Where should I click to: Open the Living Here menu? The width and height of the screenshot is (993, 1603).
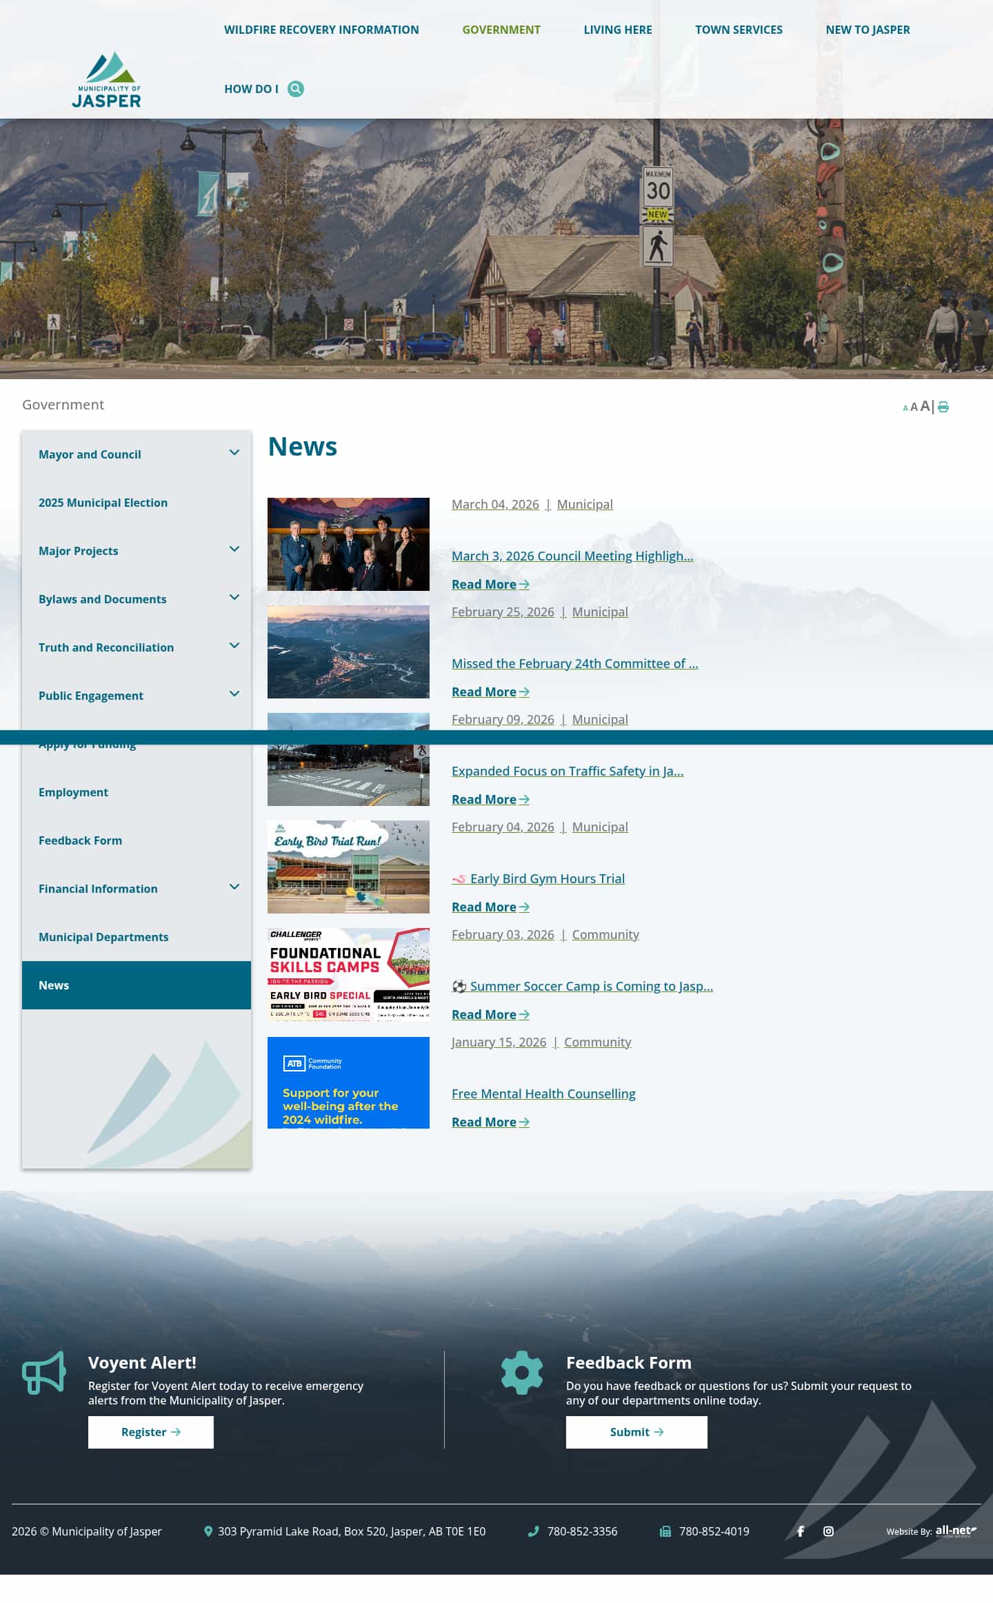coord(618,30)
